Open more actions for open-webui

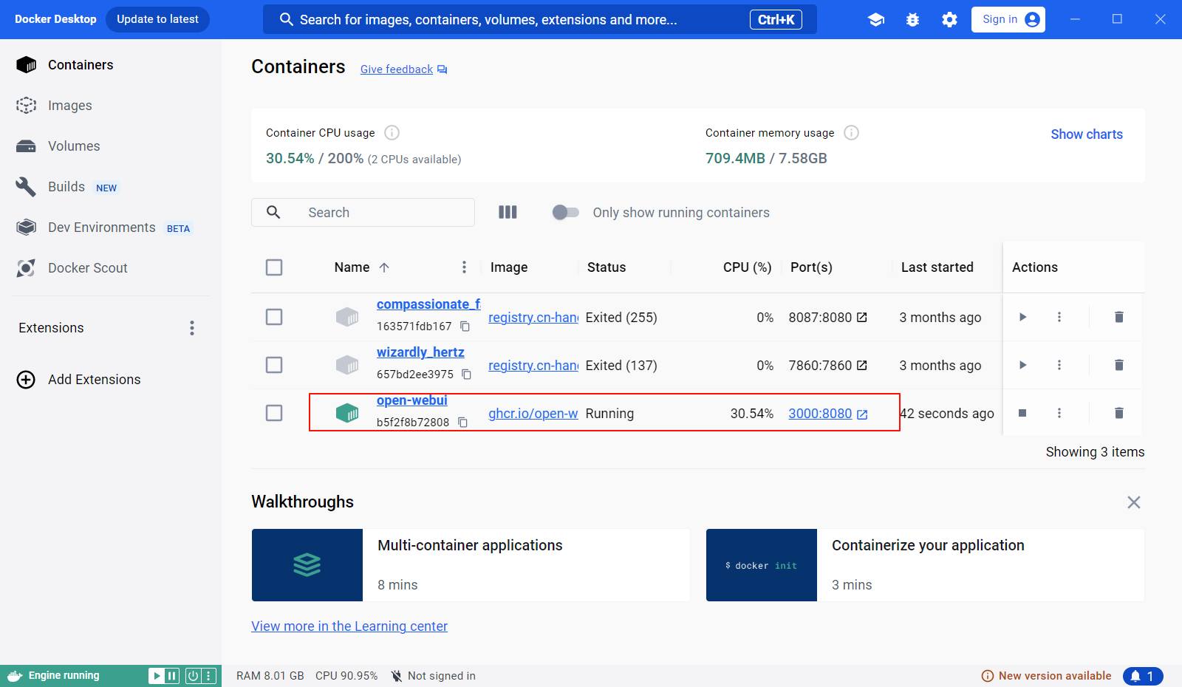click(1059, 413)
